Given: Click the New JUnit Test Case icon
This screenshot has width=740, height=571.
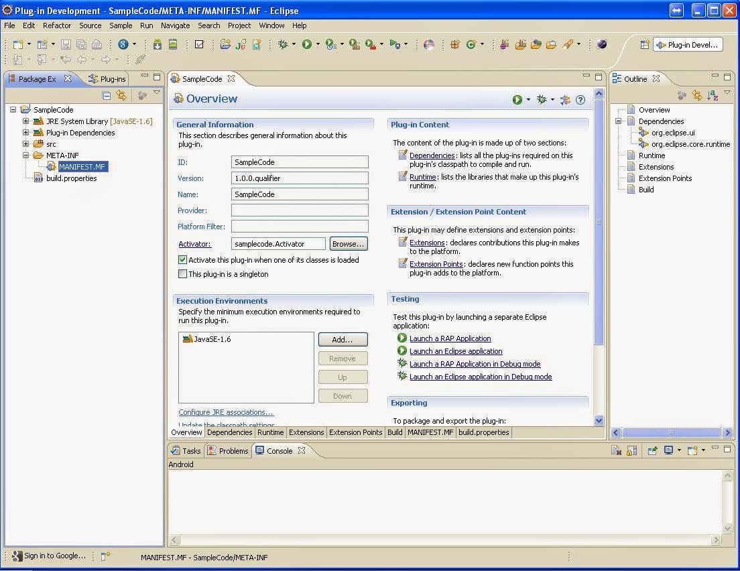Looking at the screenshot, I should [x=240, y=44].
